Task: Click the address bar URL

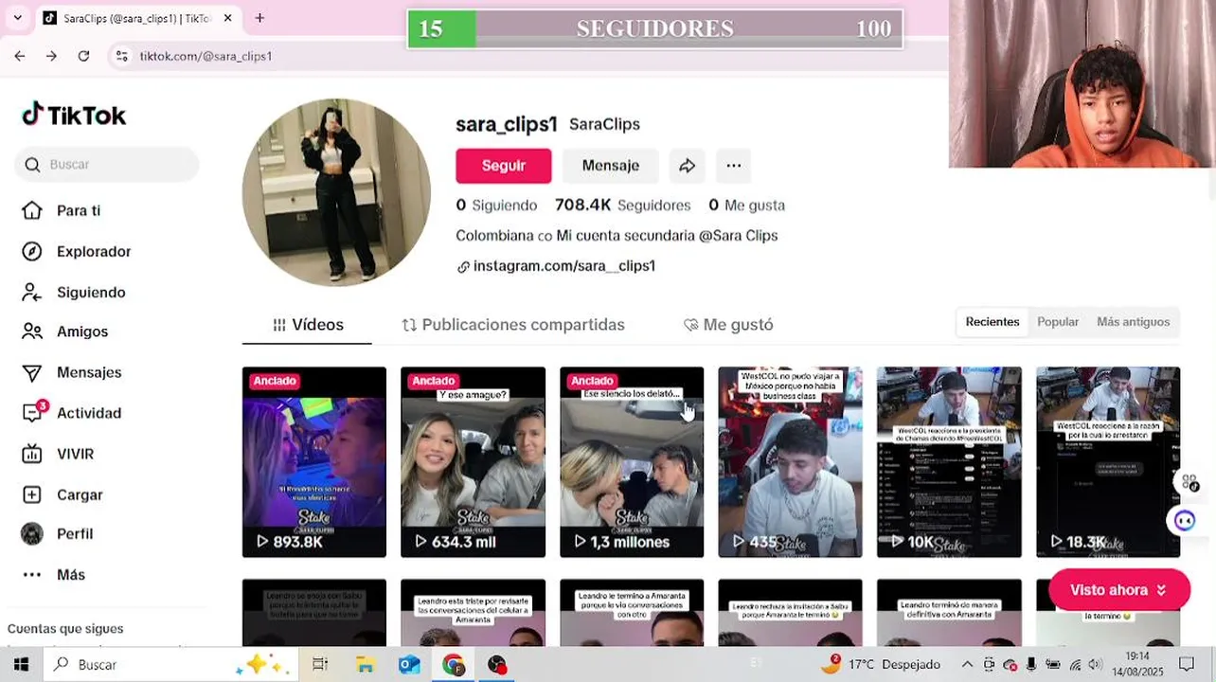Action: 206,56
